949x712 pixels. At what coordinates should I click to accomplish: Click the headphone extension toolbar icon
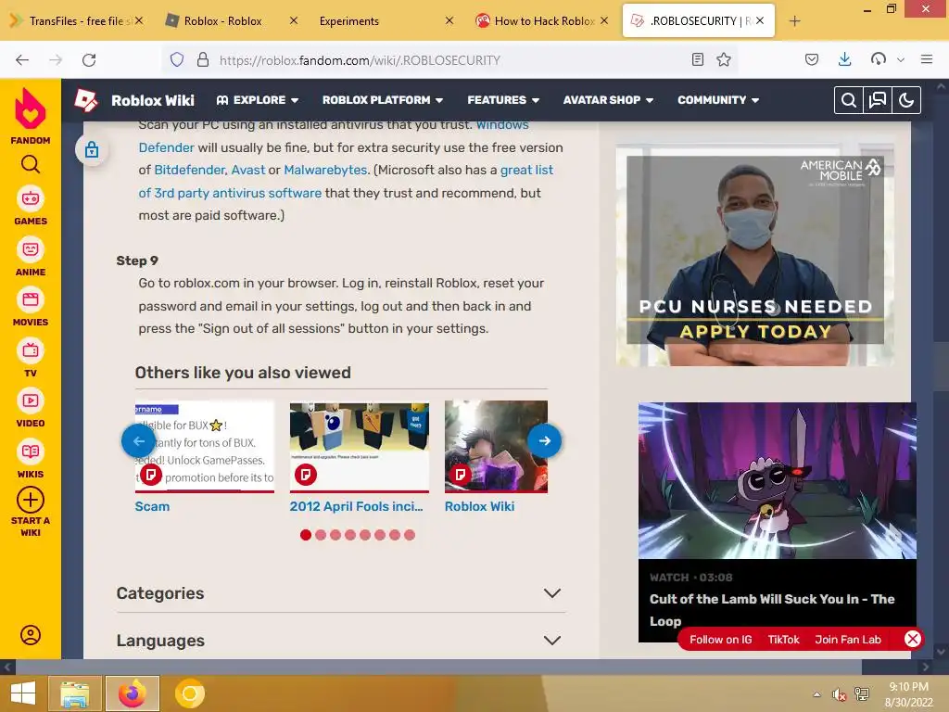[x=879, y=59]
